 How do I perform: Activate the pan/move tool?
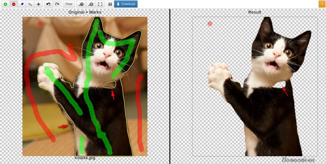[x=39, y=4]
